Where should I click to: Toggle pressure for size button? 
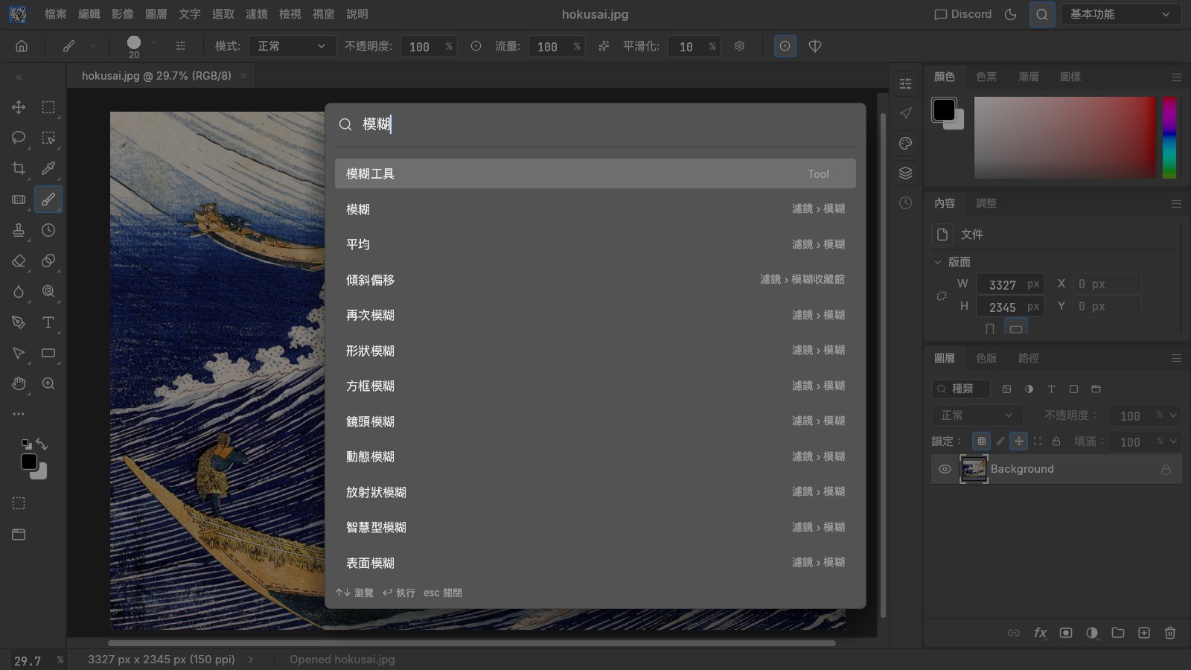pos(785,46)
